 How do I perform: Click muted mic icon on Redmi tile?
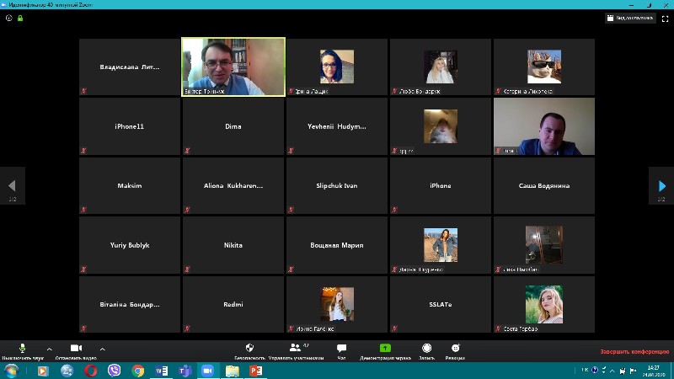tap(187, 328)
